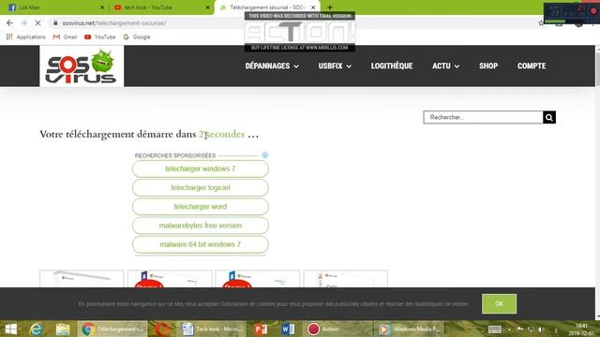Click the page vertical scrollbar
The height and width of the screenshot is (337, 600).
coord(598,183)
